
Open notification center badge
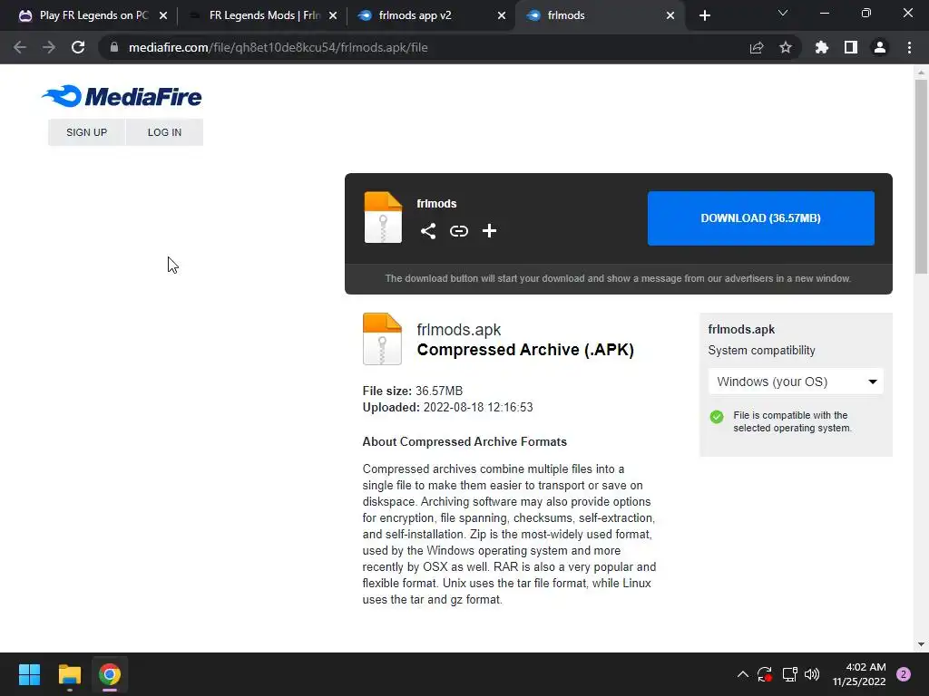point(903,674)
